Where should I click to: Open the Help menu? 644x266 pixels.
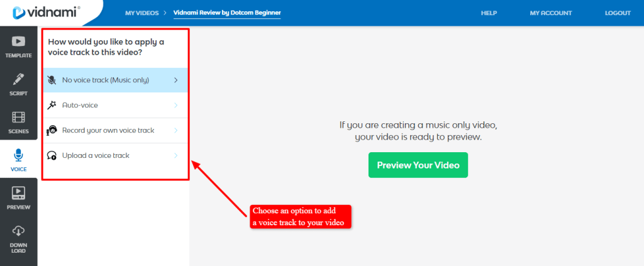[489, 13]
